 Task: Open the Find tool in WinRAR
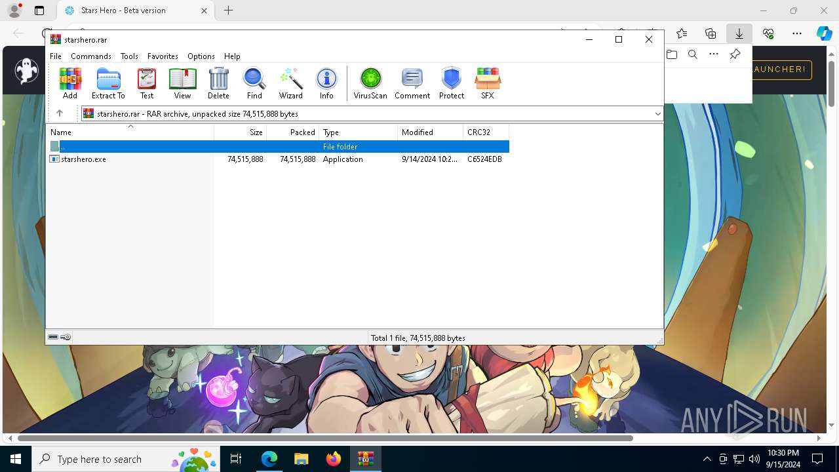click(254, 83)
